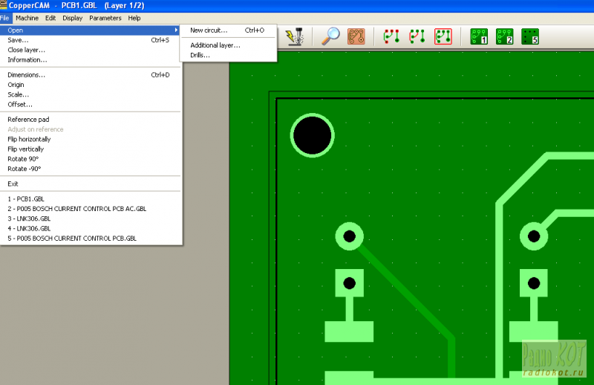
Task: Open recent file 4 - LNK306.GBL
Action: tap(90, 228)
